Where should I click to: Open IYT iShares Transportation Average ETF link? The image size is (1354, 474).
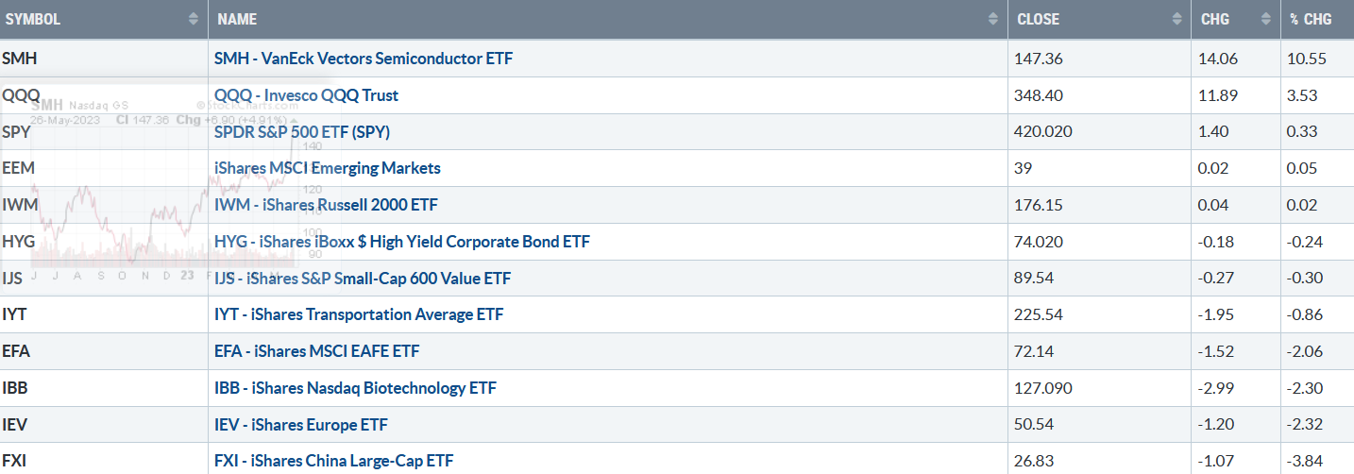[360, 314]
